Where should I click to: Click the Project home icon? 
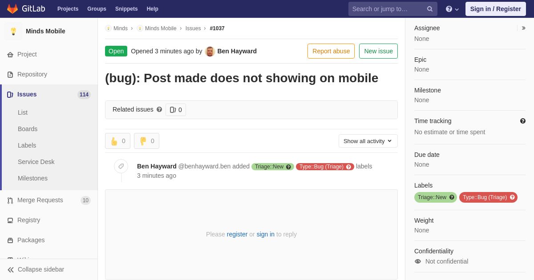(10, 55)
